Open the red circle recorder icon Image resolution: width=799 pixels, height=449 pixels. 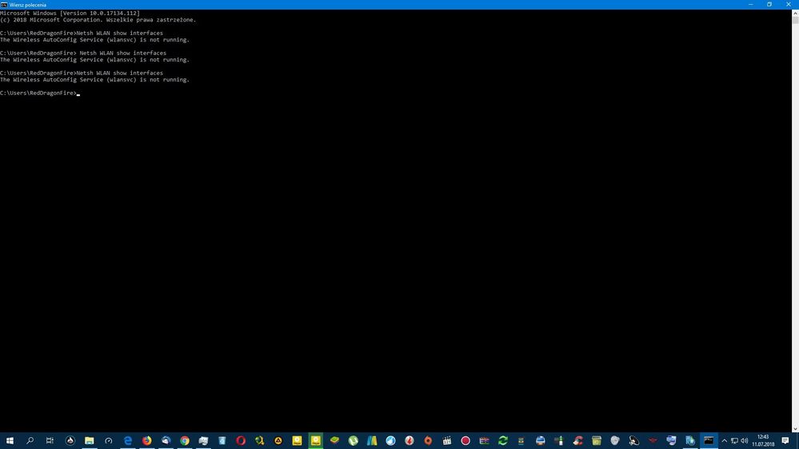click(x=465, y=440)
